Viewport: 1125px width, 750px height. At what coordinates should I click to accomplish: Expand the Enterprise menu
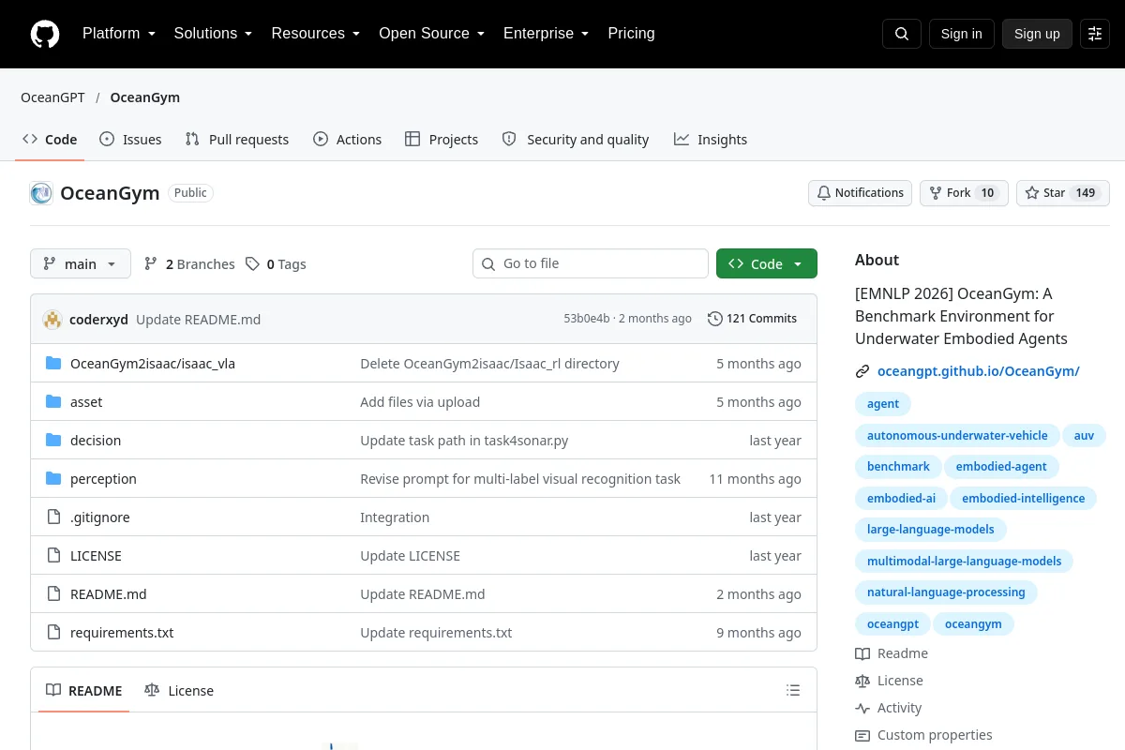point(547,34)
